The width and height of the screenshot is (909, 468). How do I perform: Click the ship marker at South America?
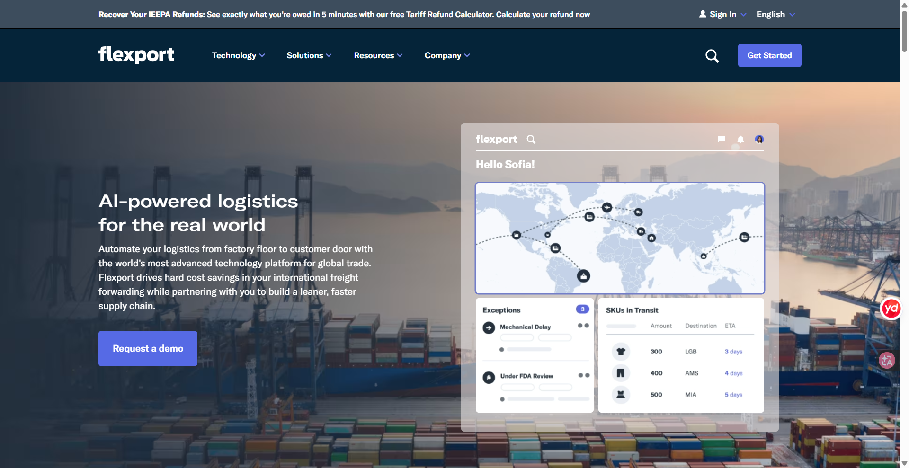(584, 276)
